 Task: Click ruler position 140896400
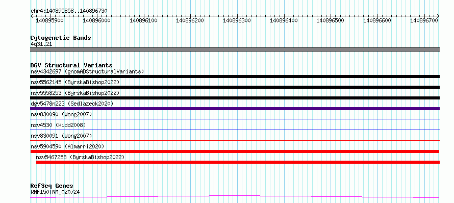[284, 20]
